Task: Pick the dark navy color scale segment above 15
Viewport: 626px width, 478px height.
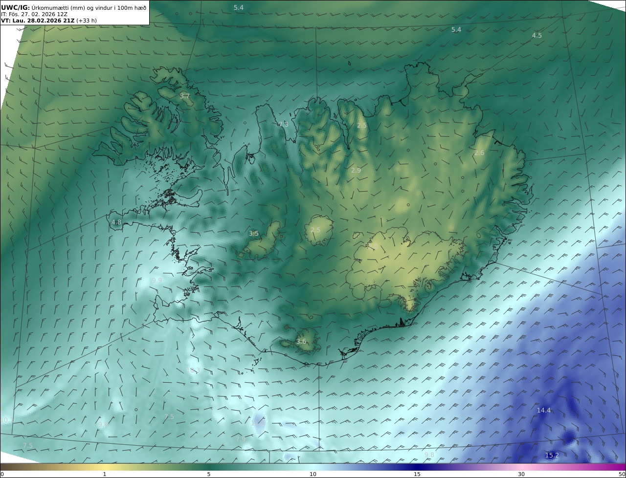Action: [417, 467]
